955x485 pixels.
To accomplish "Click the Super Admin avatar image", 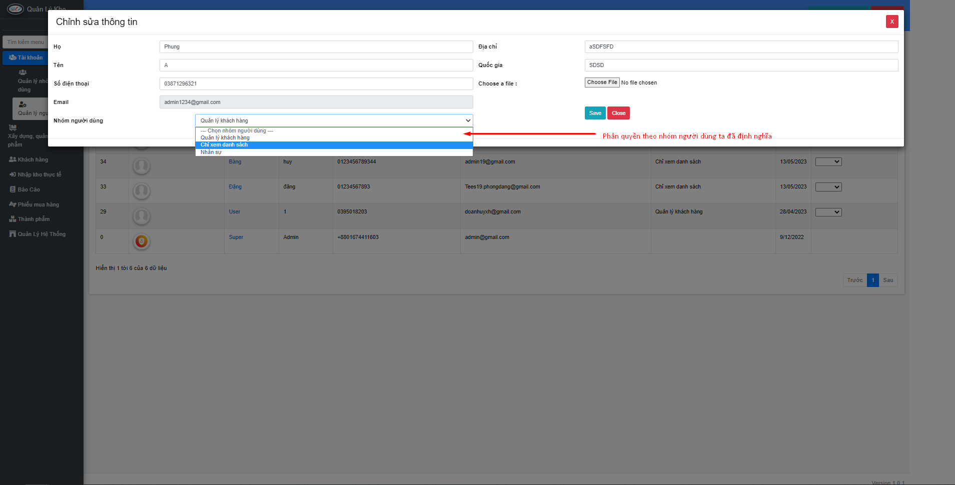I will tap(142, 241).
